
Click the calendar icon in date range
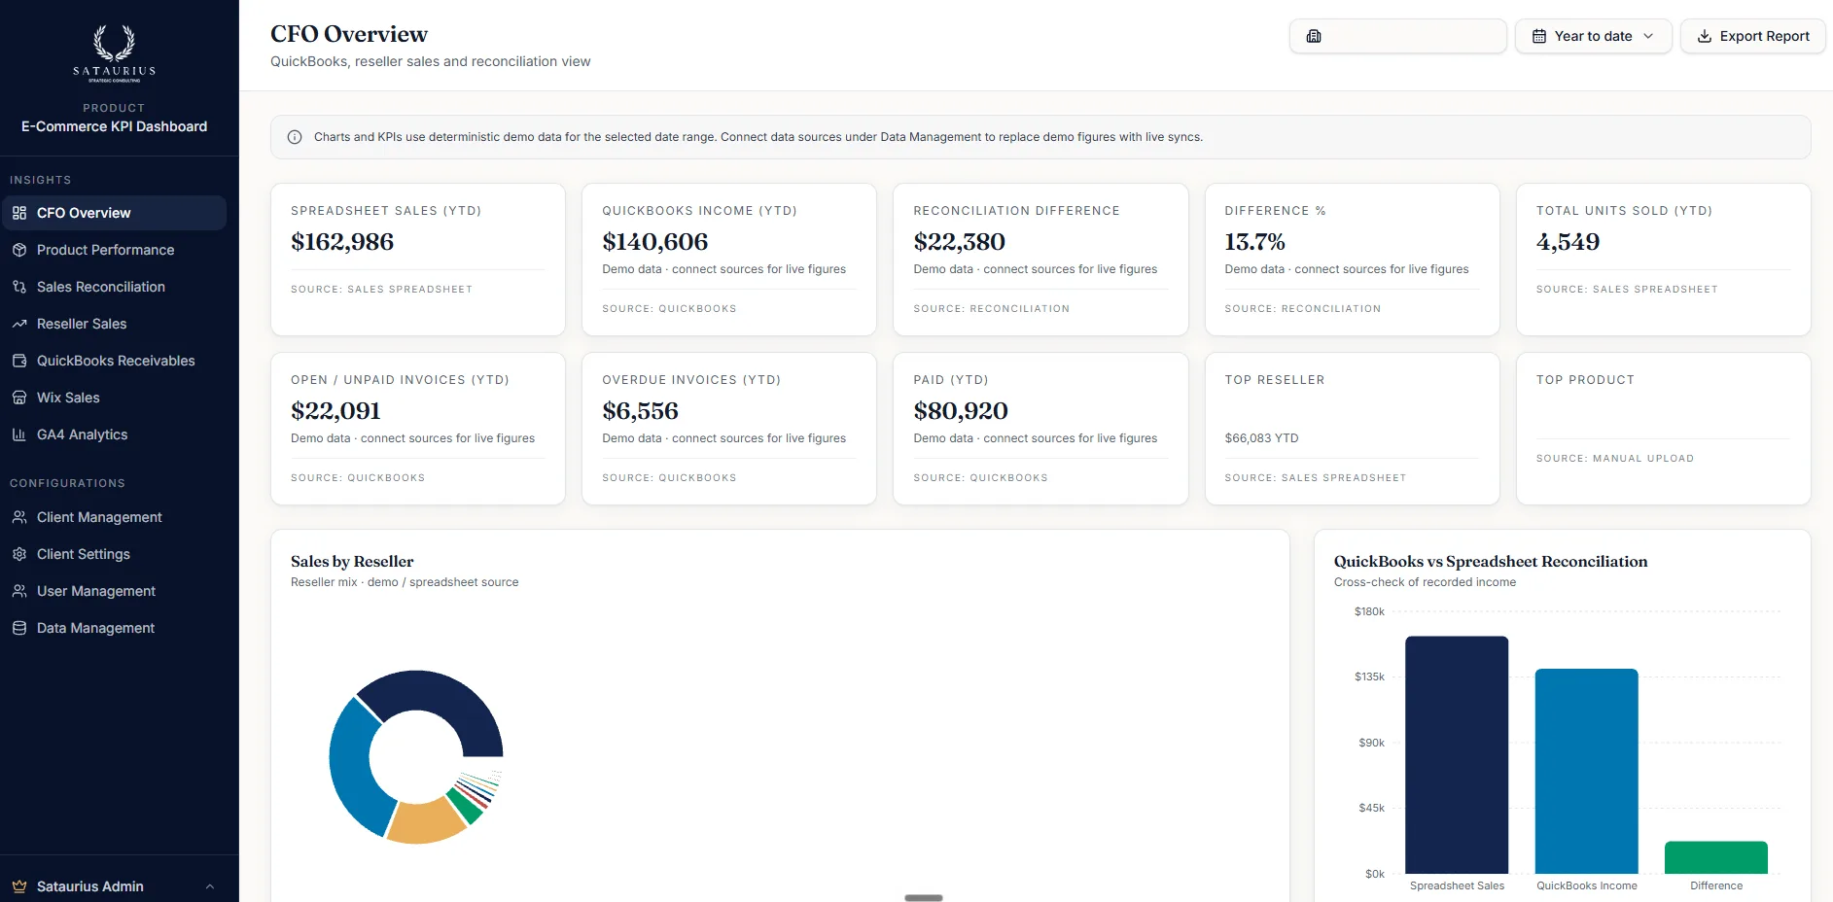(x=1539, y=36)
